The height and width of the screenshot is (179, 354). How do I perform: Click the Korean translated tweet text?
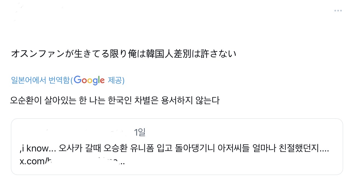115,101
